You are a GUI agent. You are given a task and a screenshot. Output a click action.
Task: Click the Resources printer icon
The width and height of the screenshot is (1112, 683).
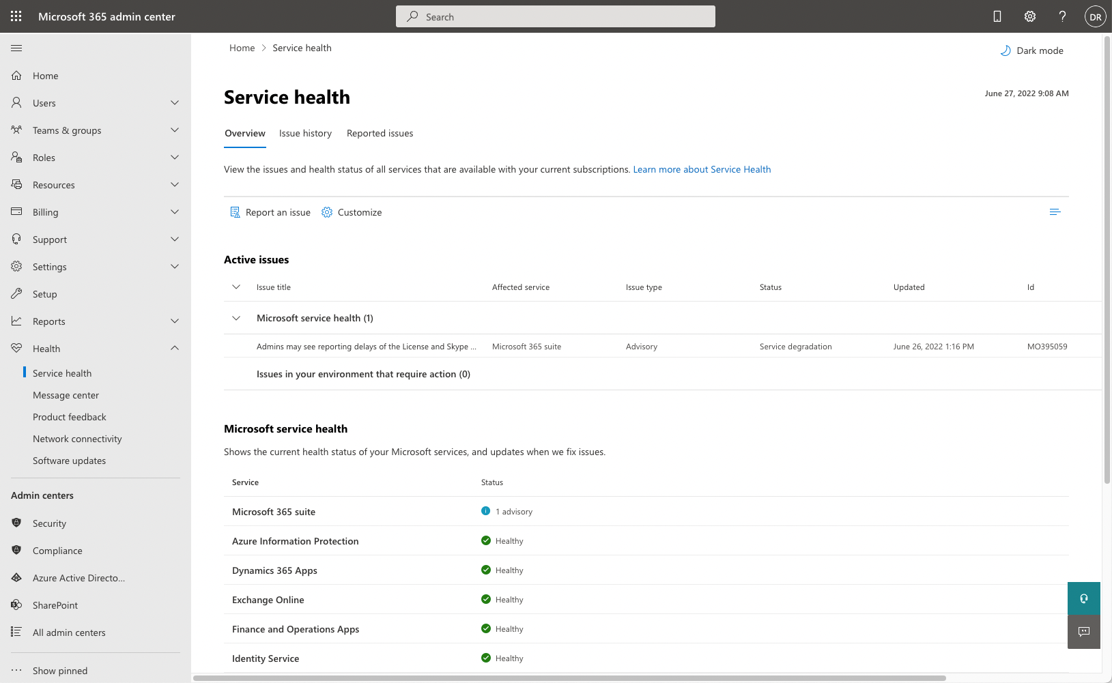(x=16, y=184)
